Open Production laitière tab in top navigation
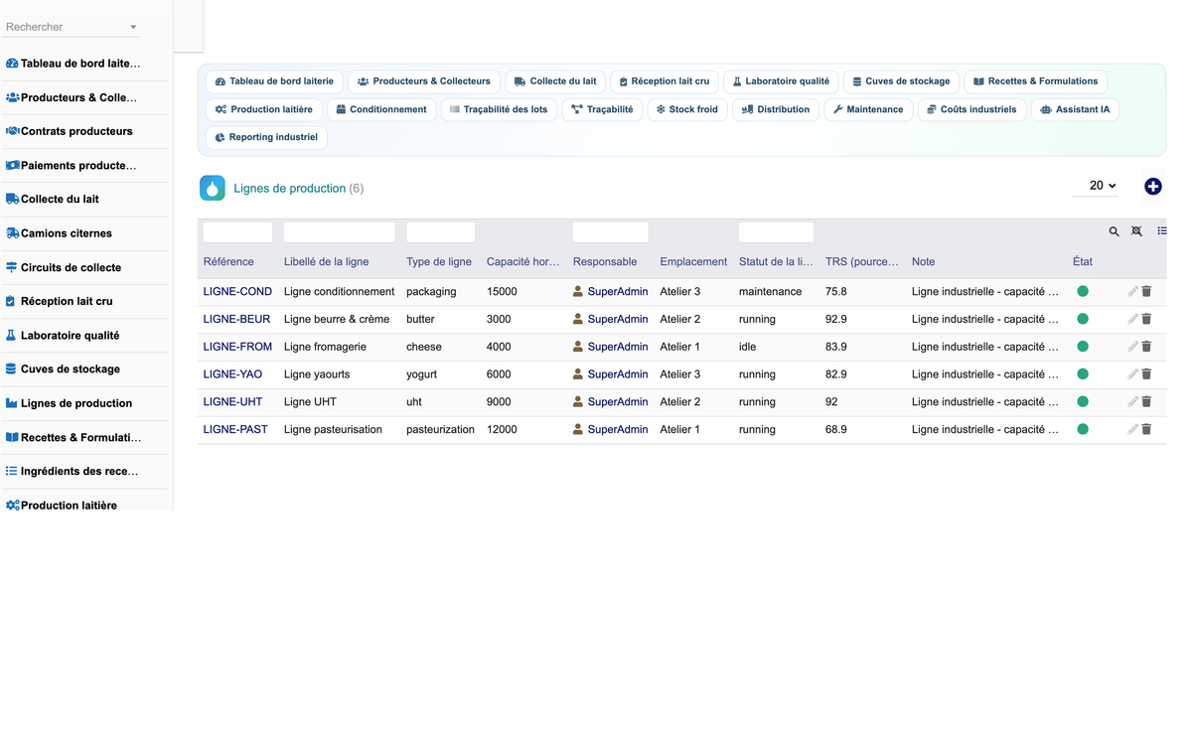This screenshot has height=738, width=1192. [x=264, y=109]
